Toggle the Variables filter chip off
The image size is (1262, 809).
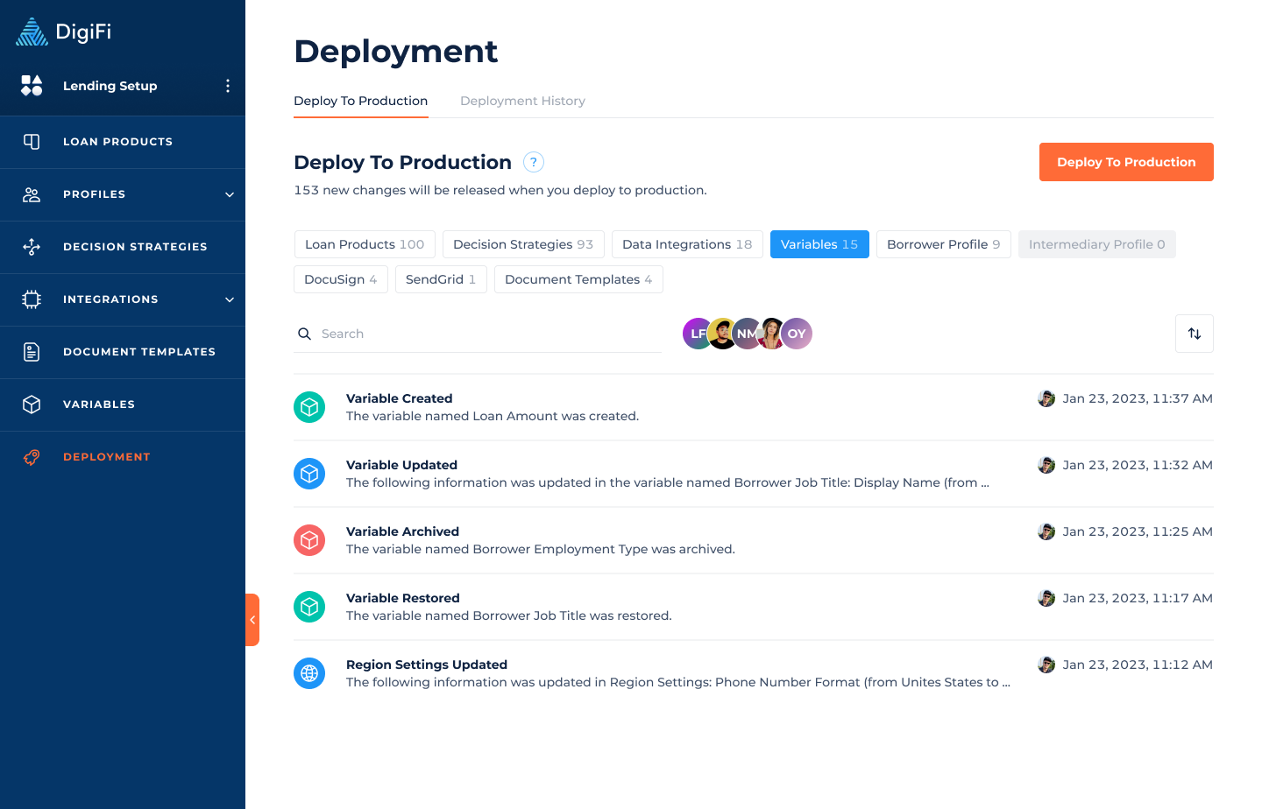(x=819, y=244)
